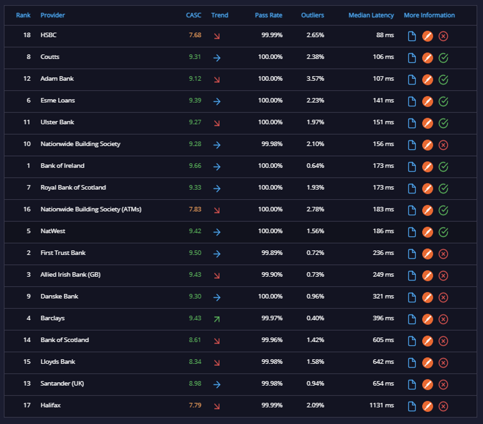Open the document icon for Esme Loans

click(412, 101)
